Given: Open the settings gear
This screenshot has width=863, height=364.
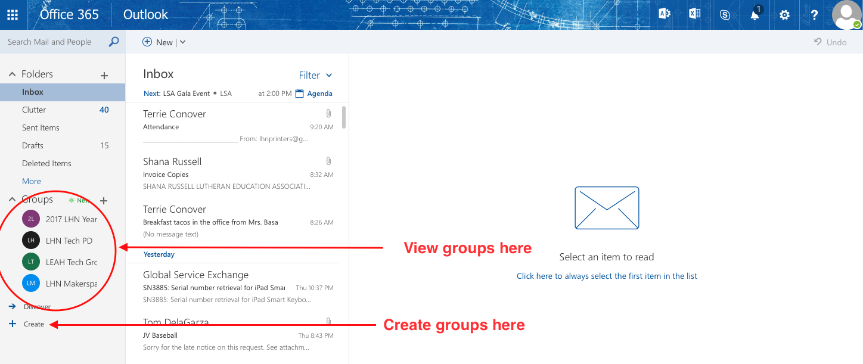Looking at the screenshot, I should [x=785, y=15].
